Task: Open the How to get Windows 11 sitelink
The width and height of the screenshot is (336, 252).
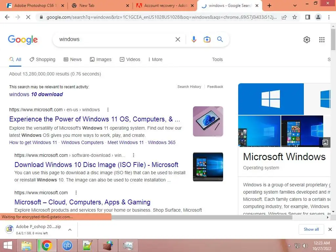Action: (33, 142)
